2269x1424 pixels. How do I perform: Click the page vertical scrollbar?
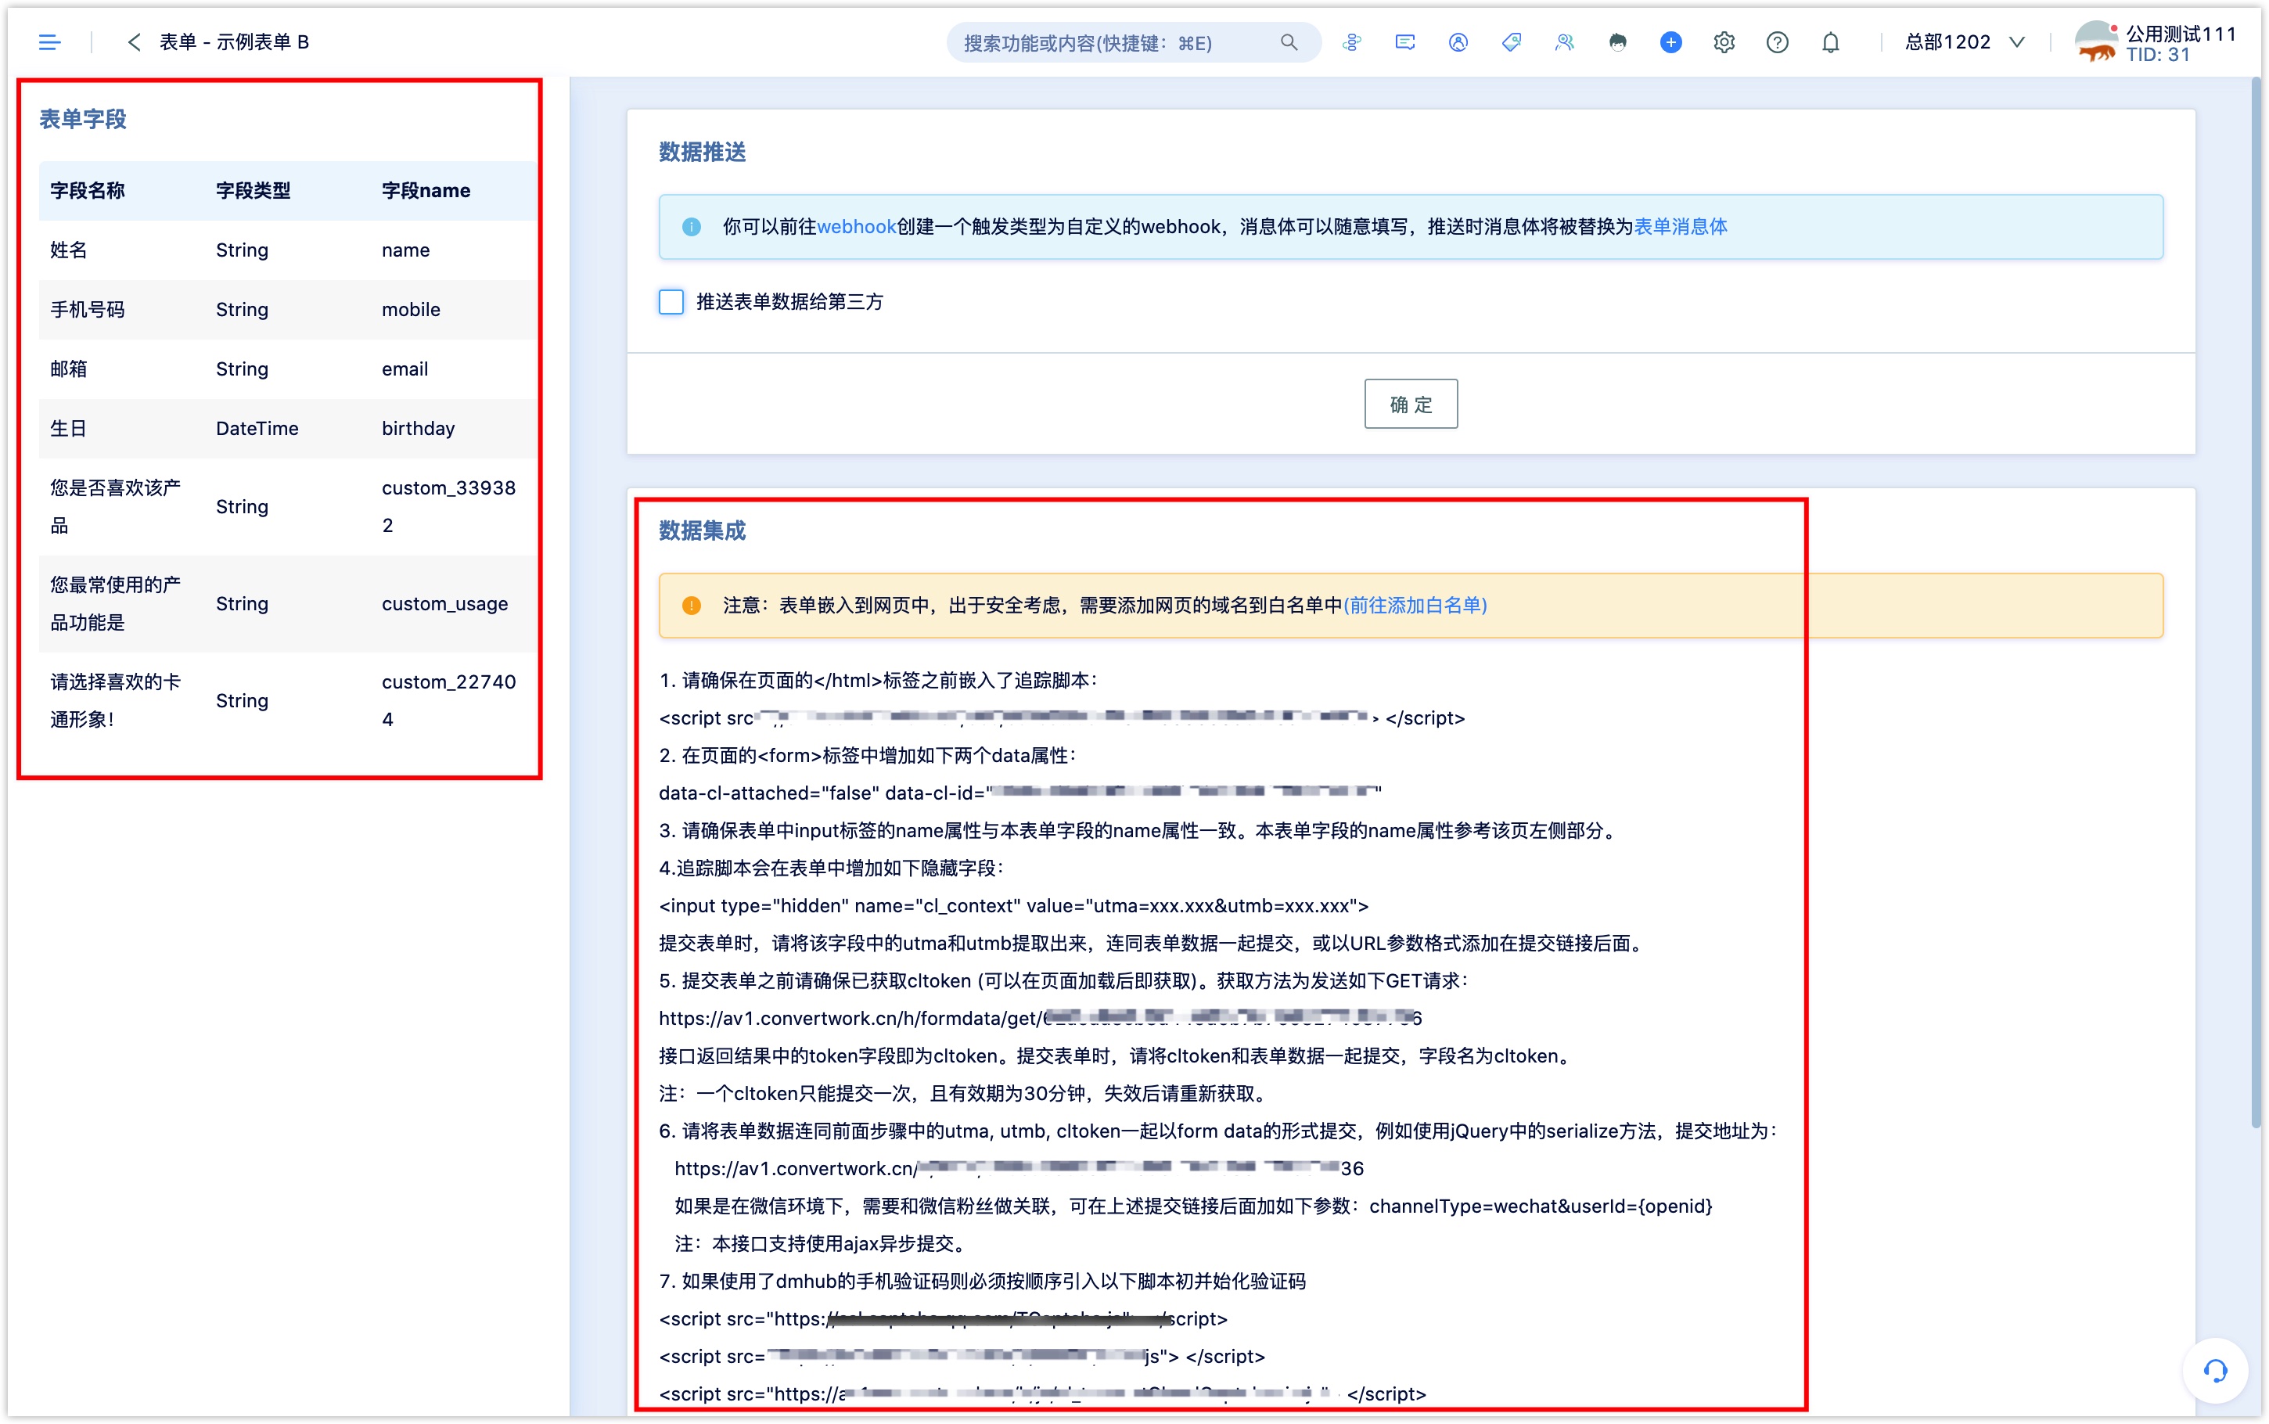coord(2256,602)
